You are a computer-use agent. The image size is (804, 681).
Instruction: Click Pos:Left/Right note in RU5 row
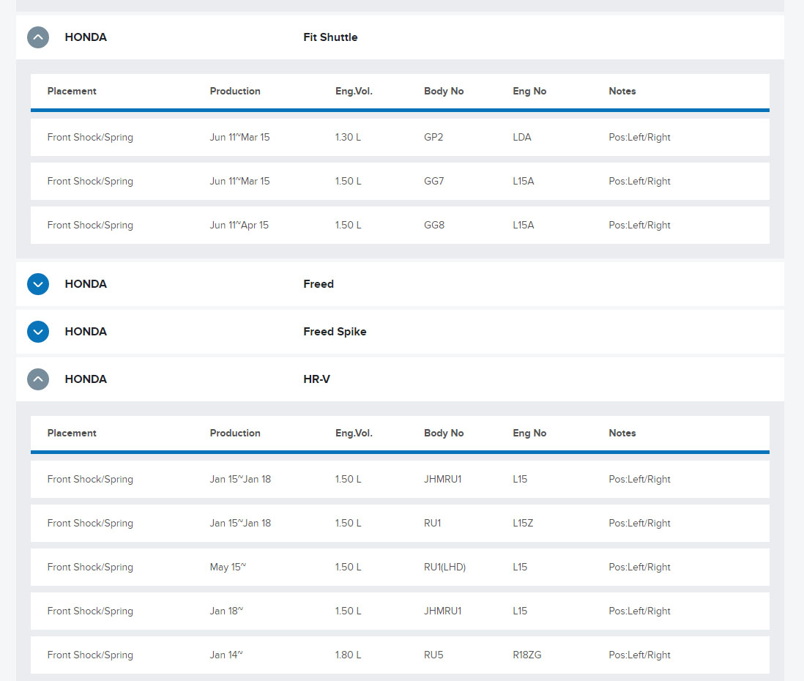(x=639, y=655)
